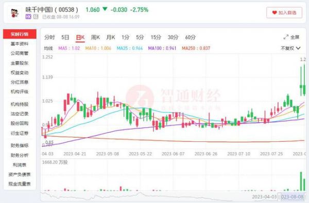Screen dimensions: 309x203
Task: Select the 60分 interval tab
Action: pyautogui.click(x=190, y=37)
